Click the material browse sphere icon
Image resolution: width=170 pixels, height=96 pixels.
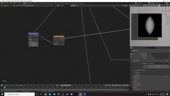(x=58, y=6)
